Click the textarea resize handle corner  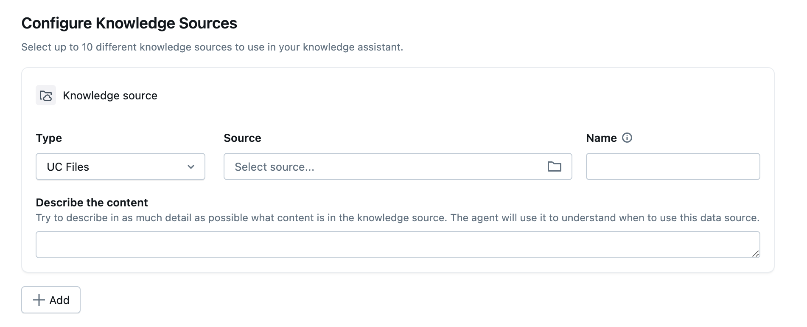point(755,254)
